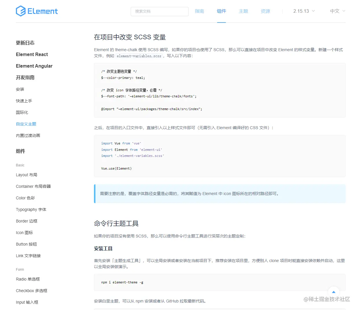Open Input 输入框 page
358x310 pixels.
27,302
